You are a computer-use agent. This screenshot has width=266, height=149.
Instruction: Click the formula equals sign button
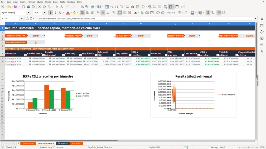point(36,19)
